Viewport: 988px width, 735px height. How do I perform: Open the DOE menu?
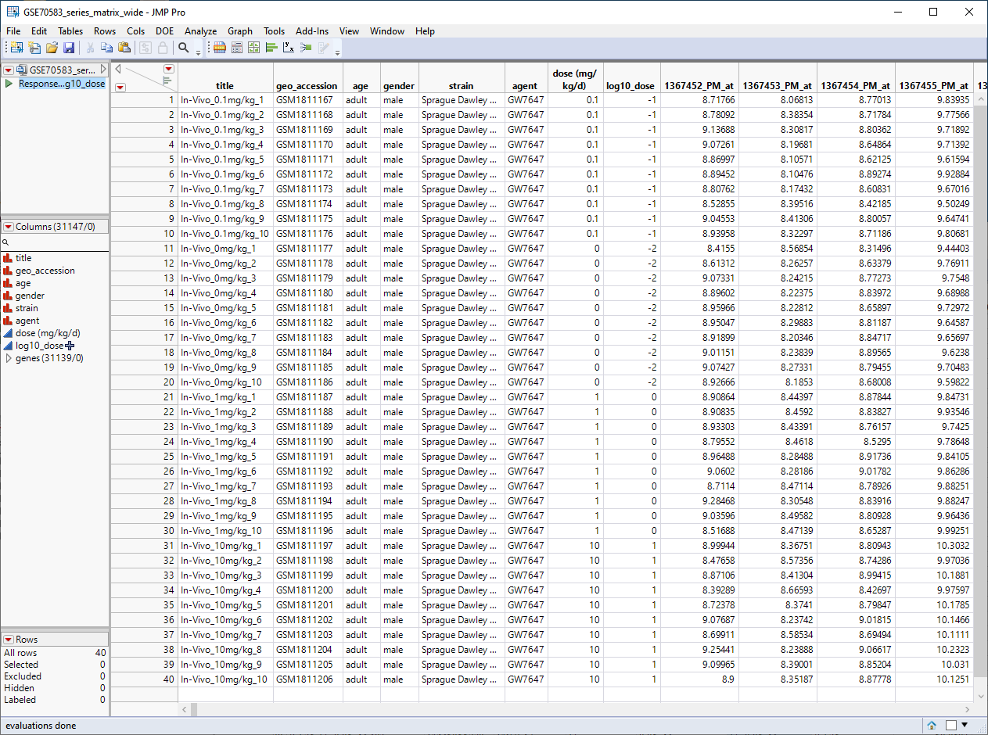pos(165,31)
